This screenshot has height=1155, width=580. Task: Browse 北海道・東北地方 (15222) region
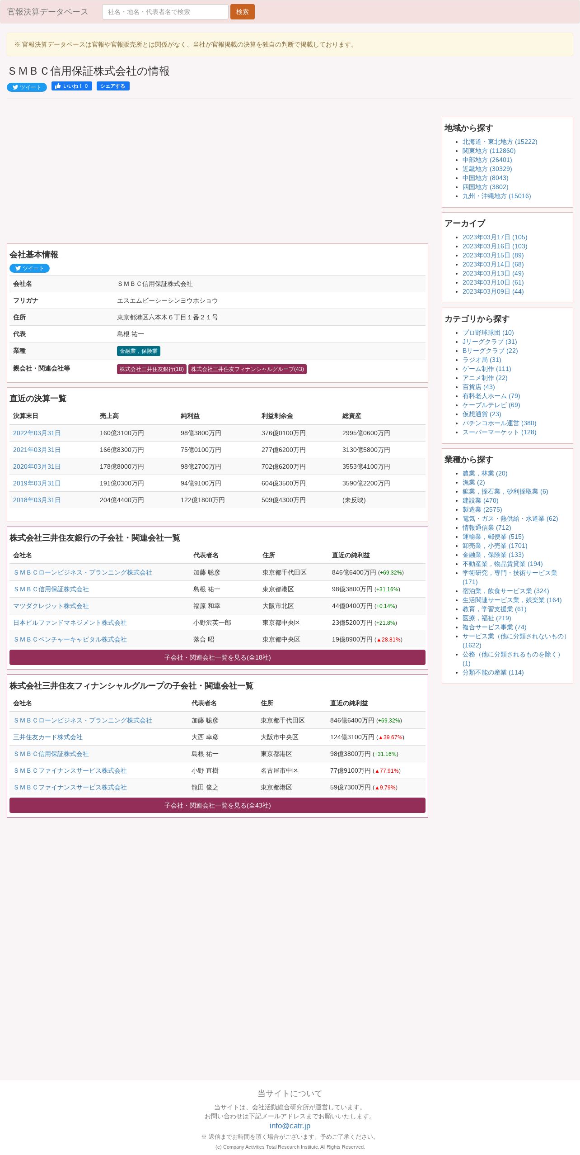pyautogui.click(x=500, y=142)
